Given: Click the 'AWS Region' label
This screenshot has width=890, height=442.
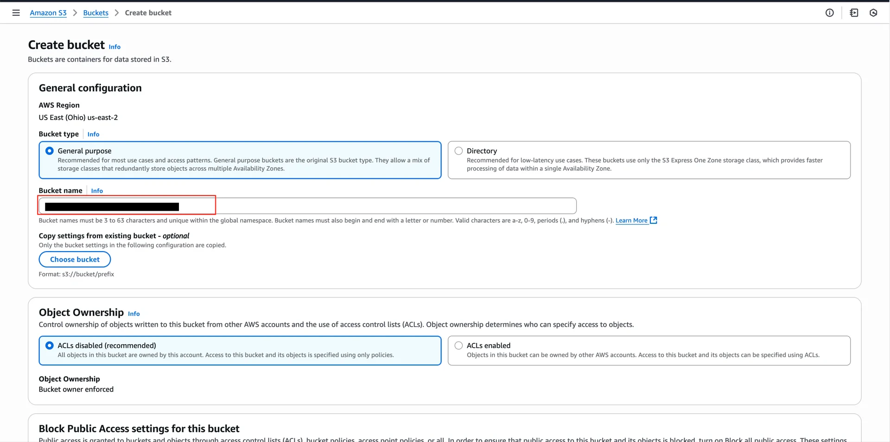Looking at the screenshot, I should (x=59, y=105).
